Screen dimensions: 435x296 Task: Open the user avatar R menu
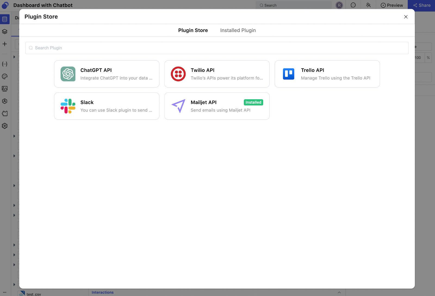[x=339, y=5]
